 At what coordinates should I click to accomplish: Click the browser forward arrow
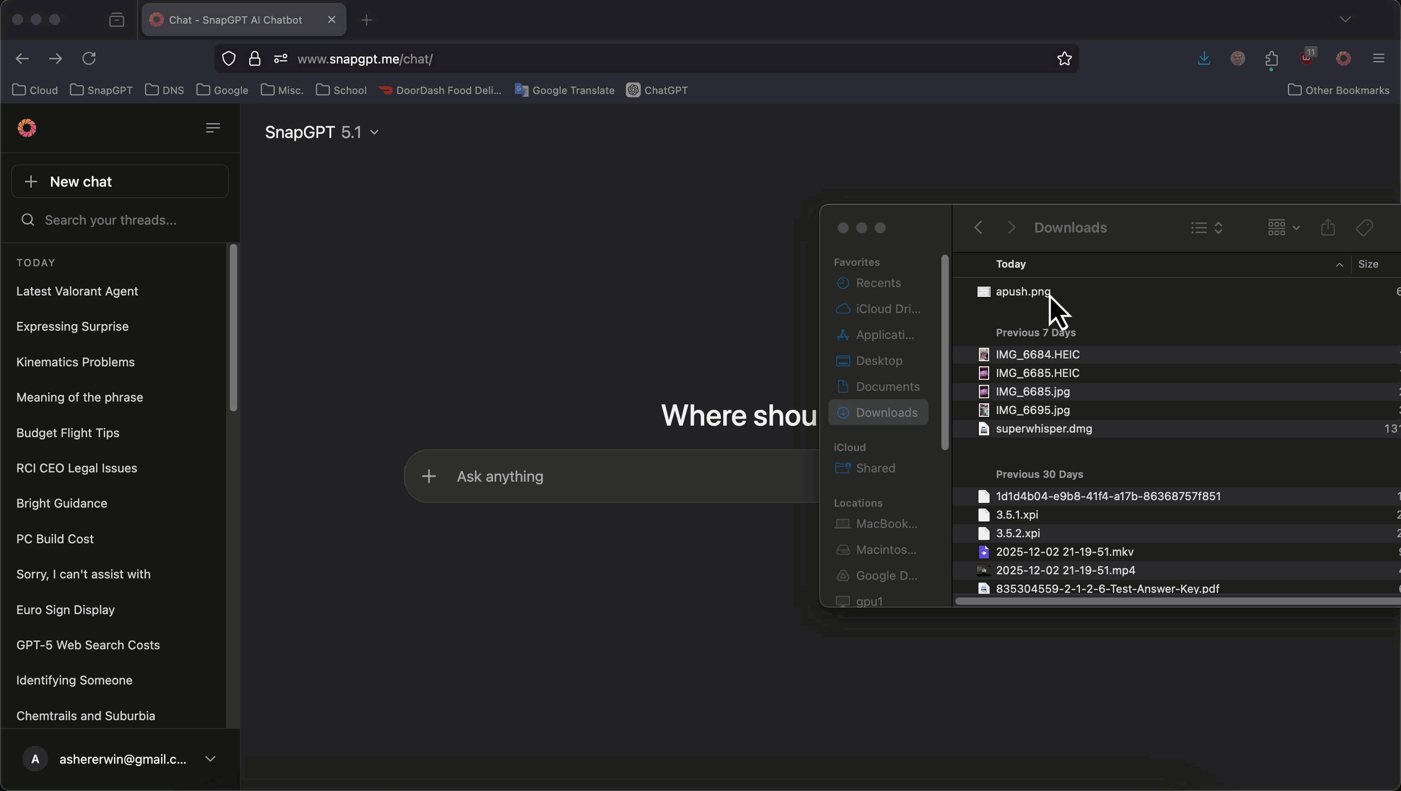point(56,58)
